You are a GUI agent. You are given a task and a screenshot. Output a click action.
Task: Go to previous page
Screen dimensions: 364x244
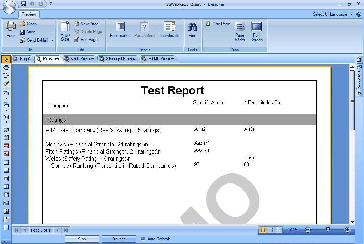coord(25,230)
